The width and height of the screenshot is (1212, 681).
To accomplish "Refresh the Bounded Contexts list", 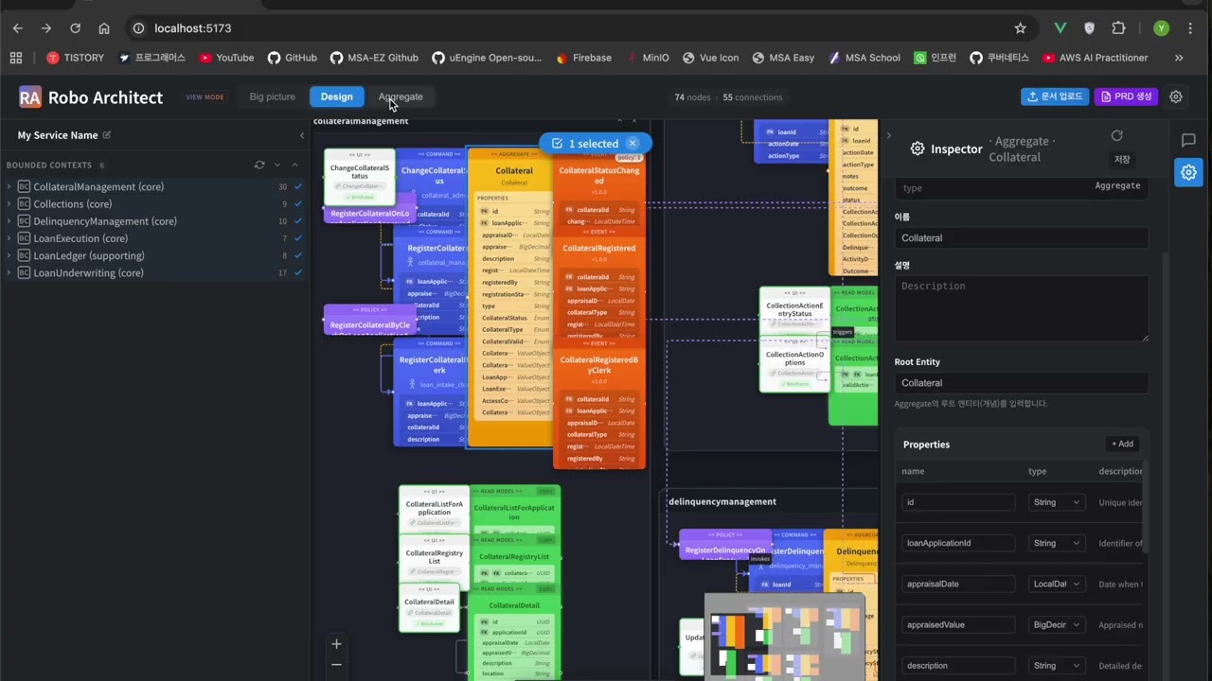I will point(259,165).
